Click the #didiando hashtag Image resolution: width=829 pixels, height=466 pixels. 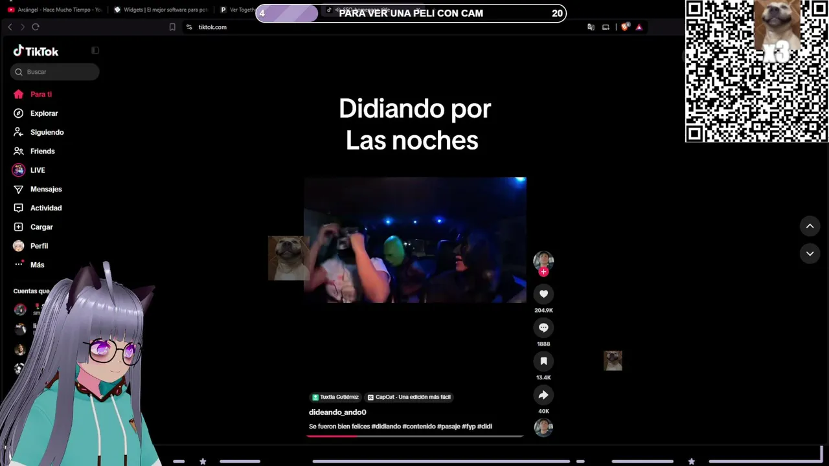coord(385,427)
